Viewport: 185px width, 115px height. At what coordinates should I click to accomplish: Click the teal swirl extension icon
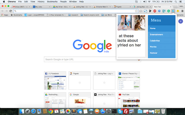tap(164, 11)
